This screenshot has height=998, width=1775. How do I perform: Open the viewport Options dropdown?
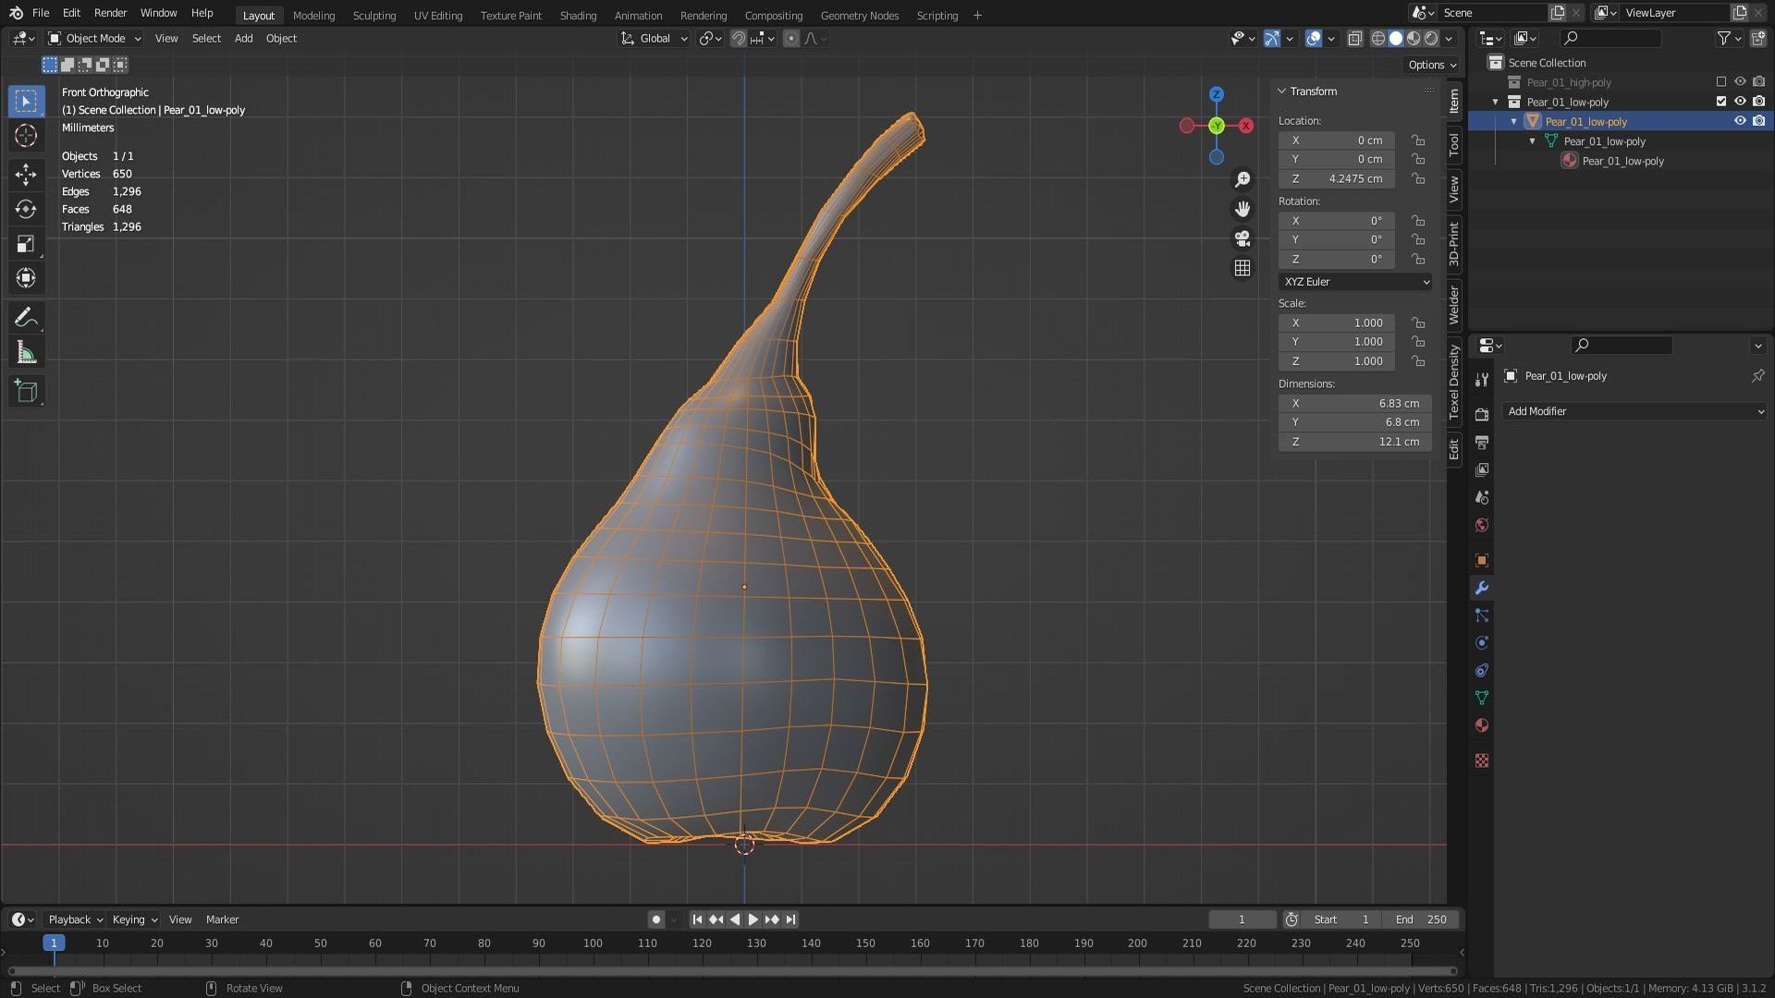[x=1432, y=66]
